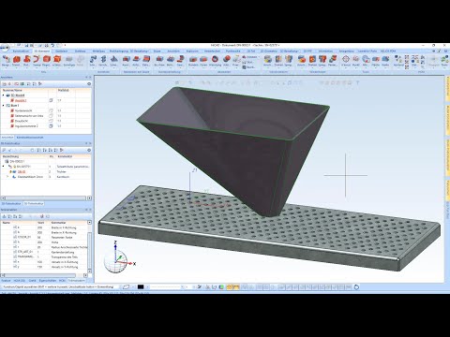The width and height of the screenshot is (450, 337).
Task: Select 'Versatz in X-Richtung' variable row
Action: coord(44,262)
